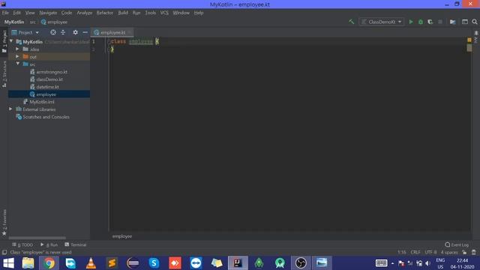Click the volume icon in the system tray
Screen dimensions: 480x270
[x=428, y=263]
